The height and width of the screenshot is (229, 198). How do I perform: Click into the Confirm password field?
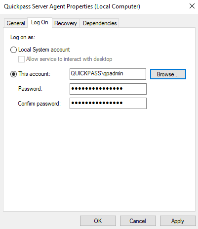point(108,104)
